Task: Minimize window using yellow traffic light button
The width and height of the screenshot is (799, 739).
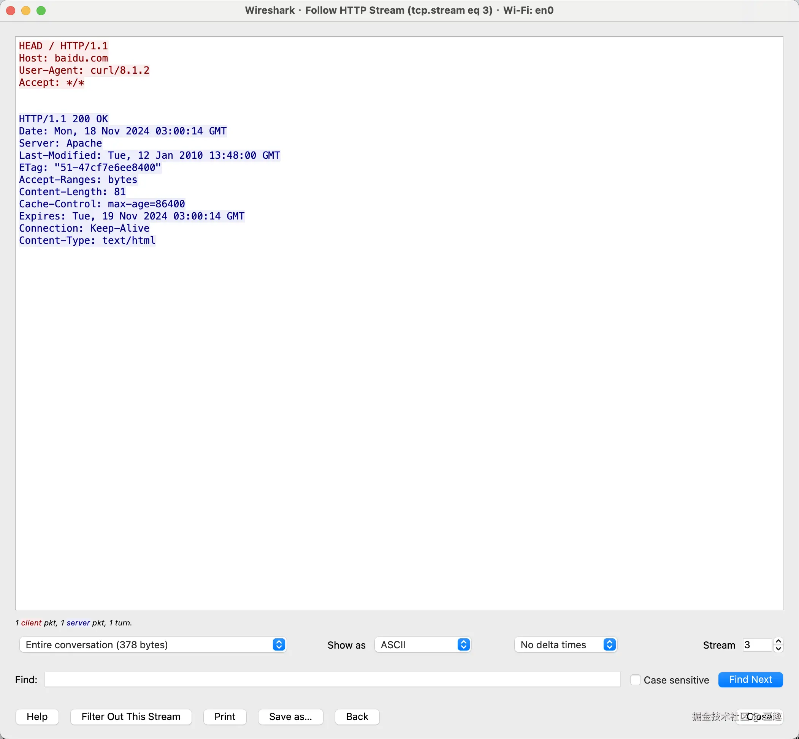Action: 26,10
